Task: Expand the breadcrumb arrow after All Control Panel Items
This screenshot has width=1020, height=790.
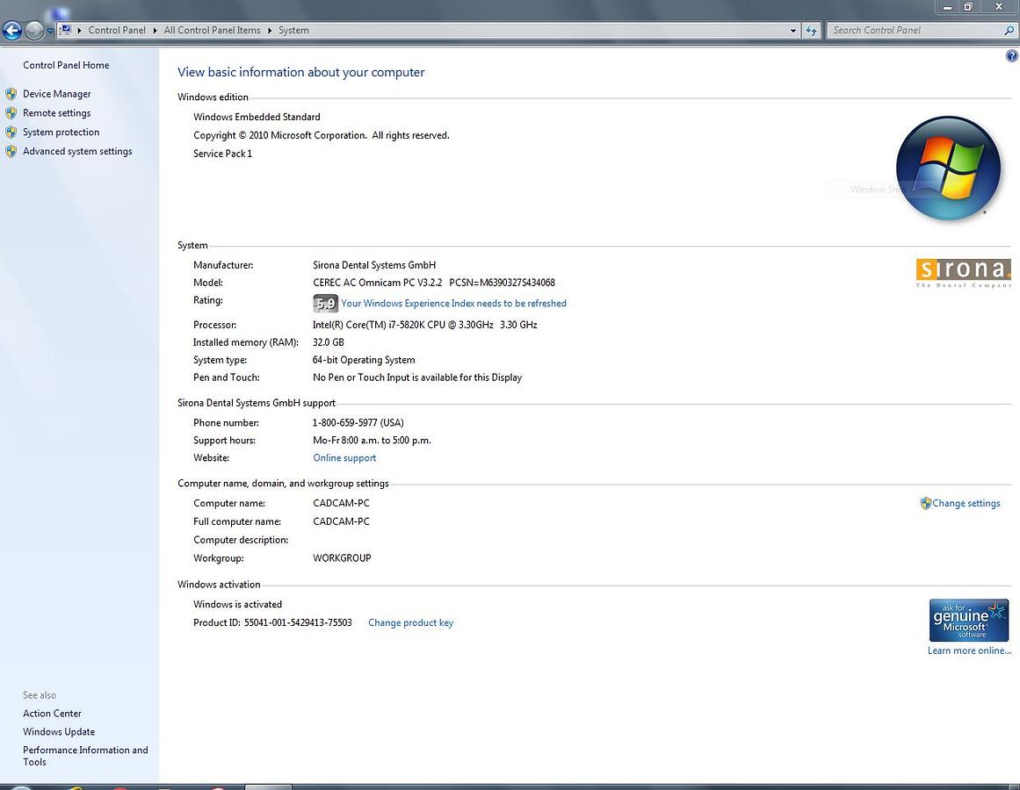Action: pyautogui.click(x=270, y=30)
